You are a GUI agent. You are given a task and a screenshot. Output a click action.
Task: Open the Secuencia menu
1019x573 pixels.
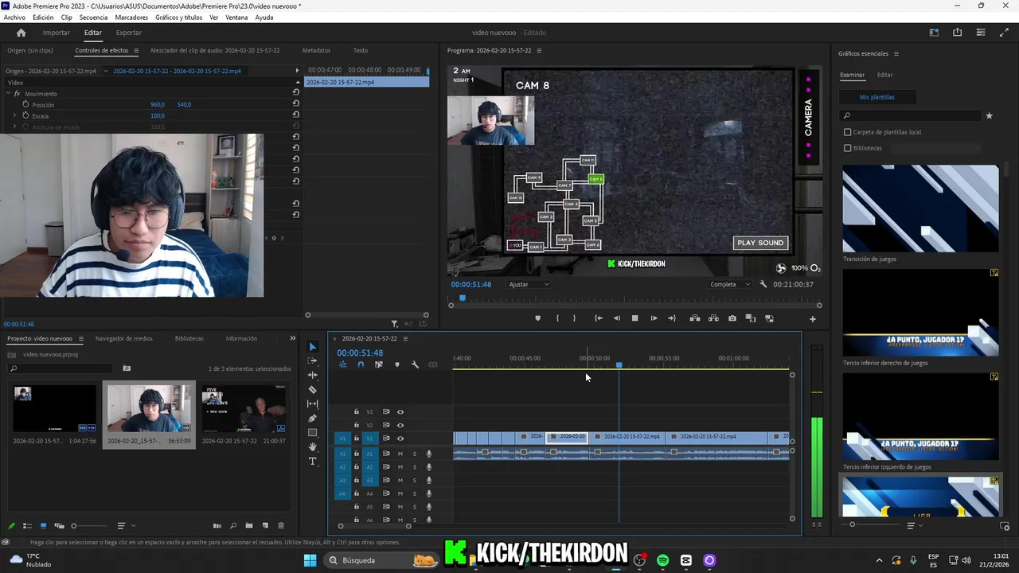(94, 18)
